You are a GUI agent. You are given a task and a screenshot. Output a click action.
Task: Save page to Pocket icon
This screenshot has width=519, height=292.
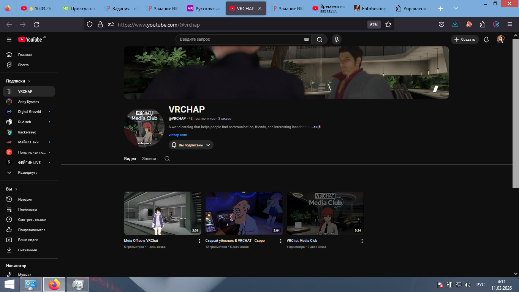click(441, 25)
